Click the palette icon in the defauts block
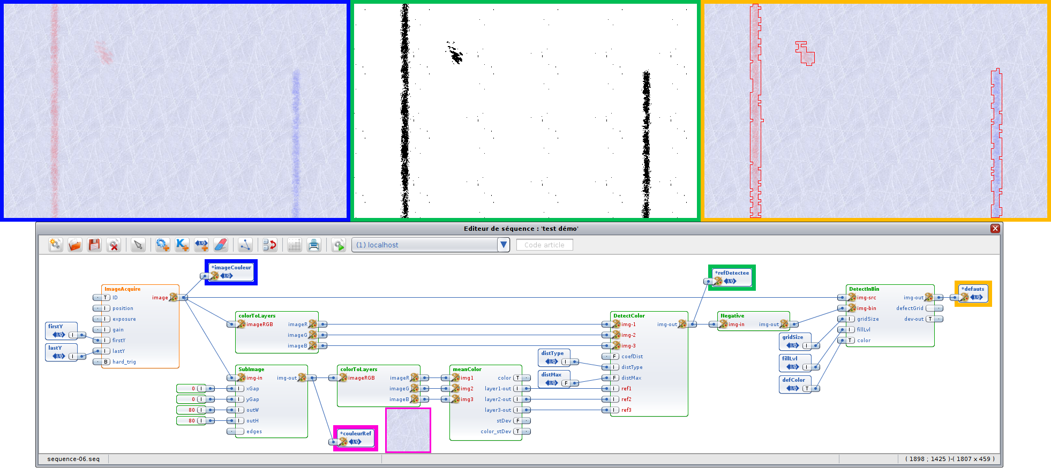Screen dimensions: 1051x468 coord(964,297)
